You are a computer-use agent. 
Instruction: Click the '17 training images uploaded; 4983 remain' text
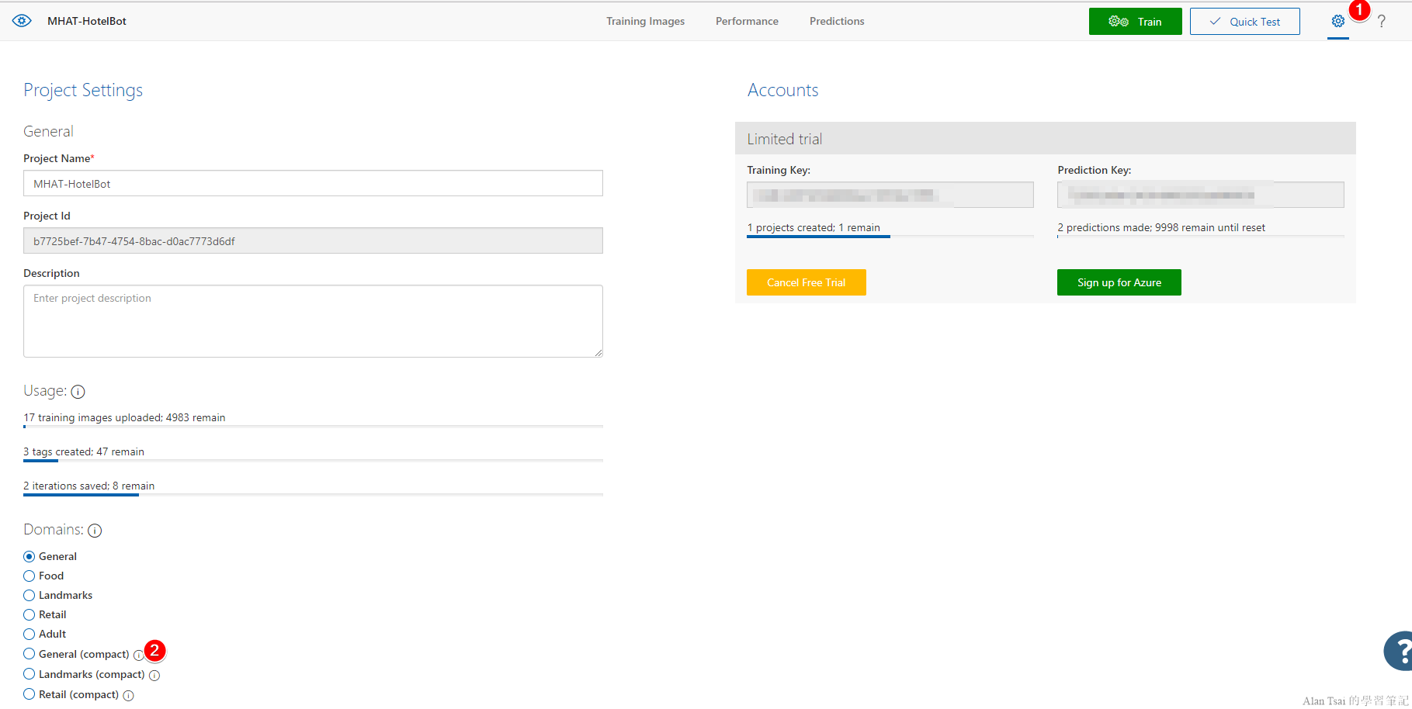pos(124,417)
